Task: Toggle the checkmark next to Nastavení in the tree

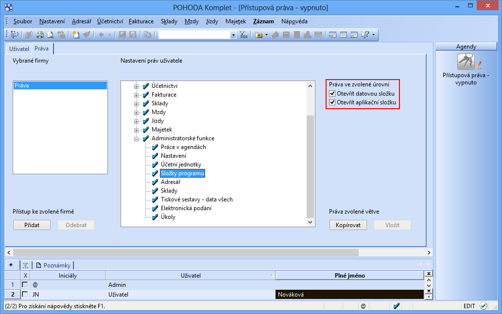Action: coord(156,156)
